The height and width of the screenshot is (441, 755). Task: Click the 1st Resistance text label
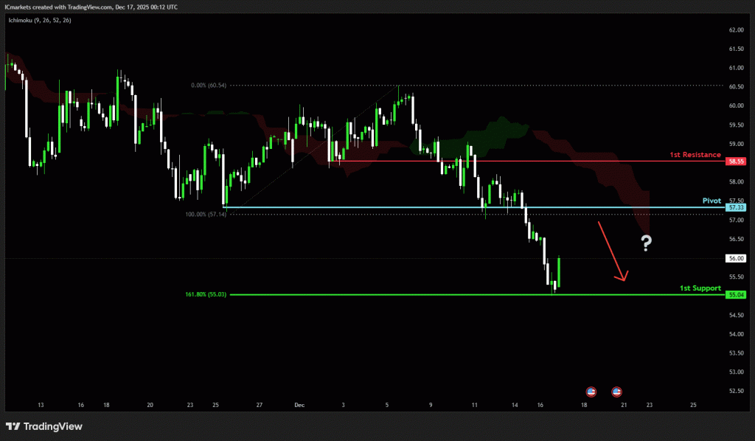[695, 154]
